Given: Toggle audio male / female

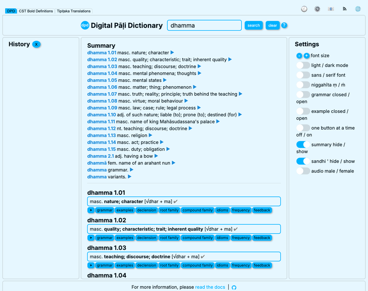Looking at the screenshot, I should click(303, 171).
